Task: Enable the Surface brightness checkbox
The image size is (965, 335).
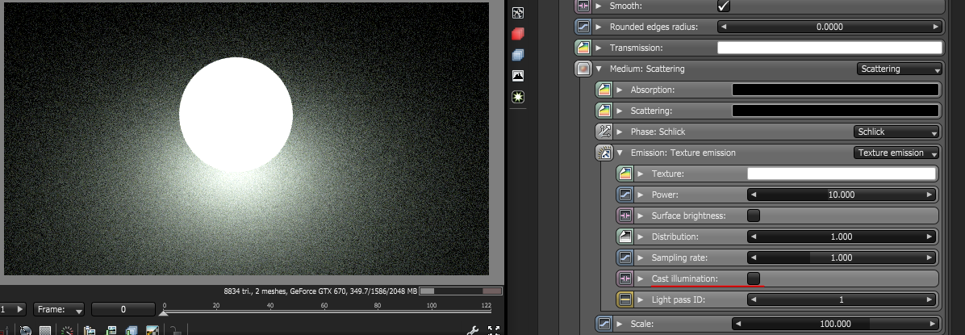Action: coord(754,216)
